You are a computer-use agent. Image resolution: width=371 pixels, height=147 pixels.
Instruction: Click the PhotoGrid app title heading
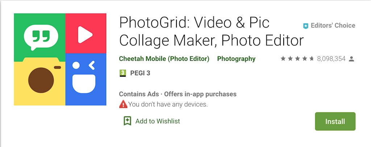click(x=211, y=32)
